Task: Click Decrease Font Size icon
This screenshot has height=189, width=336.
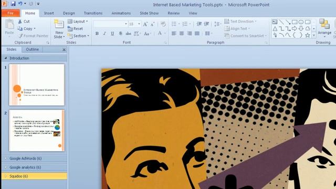Action: (x=152, y=24)
